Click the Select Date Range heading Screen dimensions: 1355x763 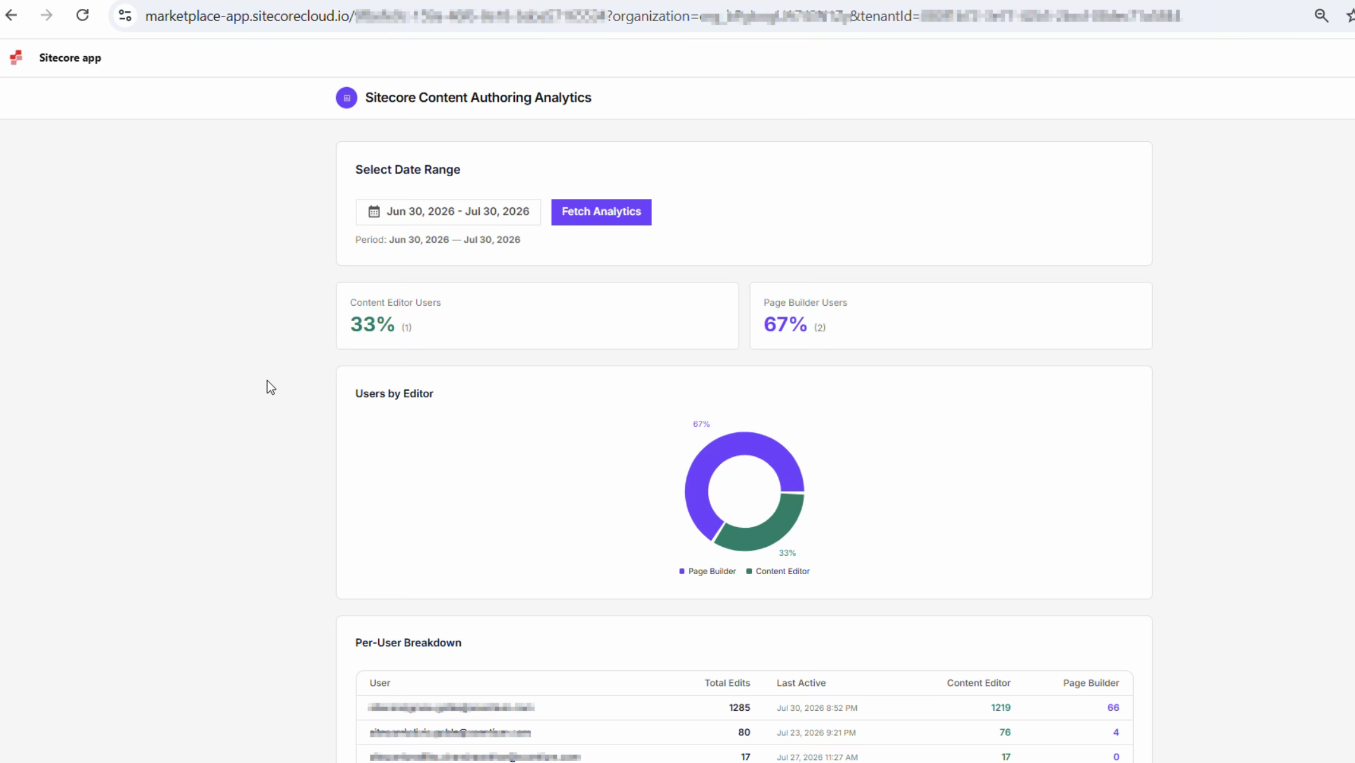pos(407,170)
